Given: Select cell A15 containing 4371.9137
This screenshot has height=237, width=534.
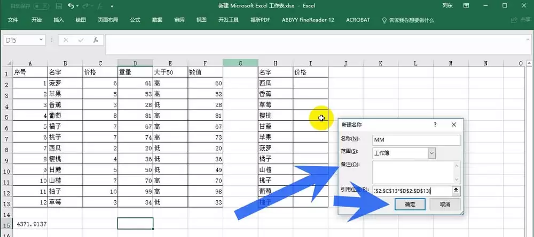Looking at the screenshot, I should (x=30, y=224).
